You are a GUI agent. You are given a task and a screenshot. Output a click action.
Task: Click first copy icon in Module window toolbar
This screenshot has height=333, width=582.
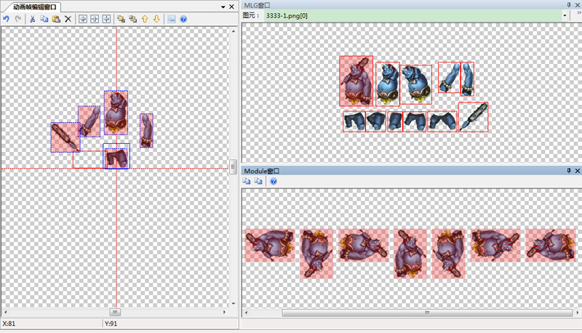[247, 181]
